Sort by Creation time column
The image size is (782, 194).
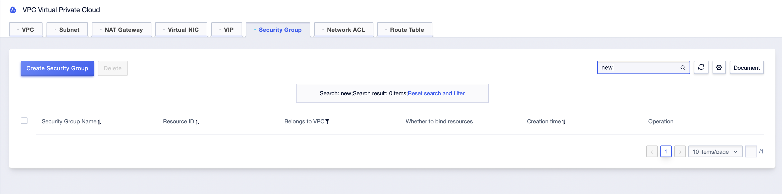(x=564, y=122)
